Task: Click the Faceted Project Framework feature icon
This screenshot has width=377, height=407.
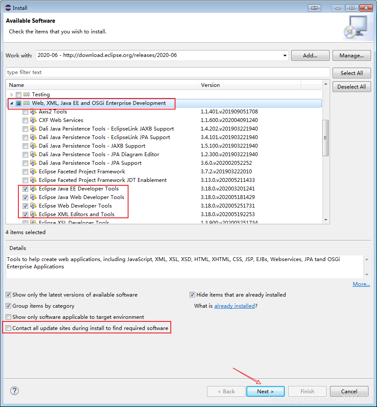Action: pyautogui.click(x=33, y=172)
